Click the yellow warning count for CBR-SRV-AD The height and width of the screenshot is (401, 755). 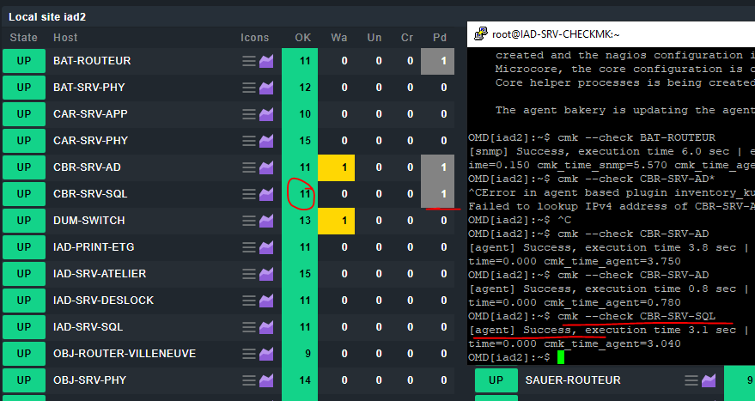pos(344,167)
